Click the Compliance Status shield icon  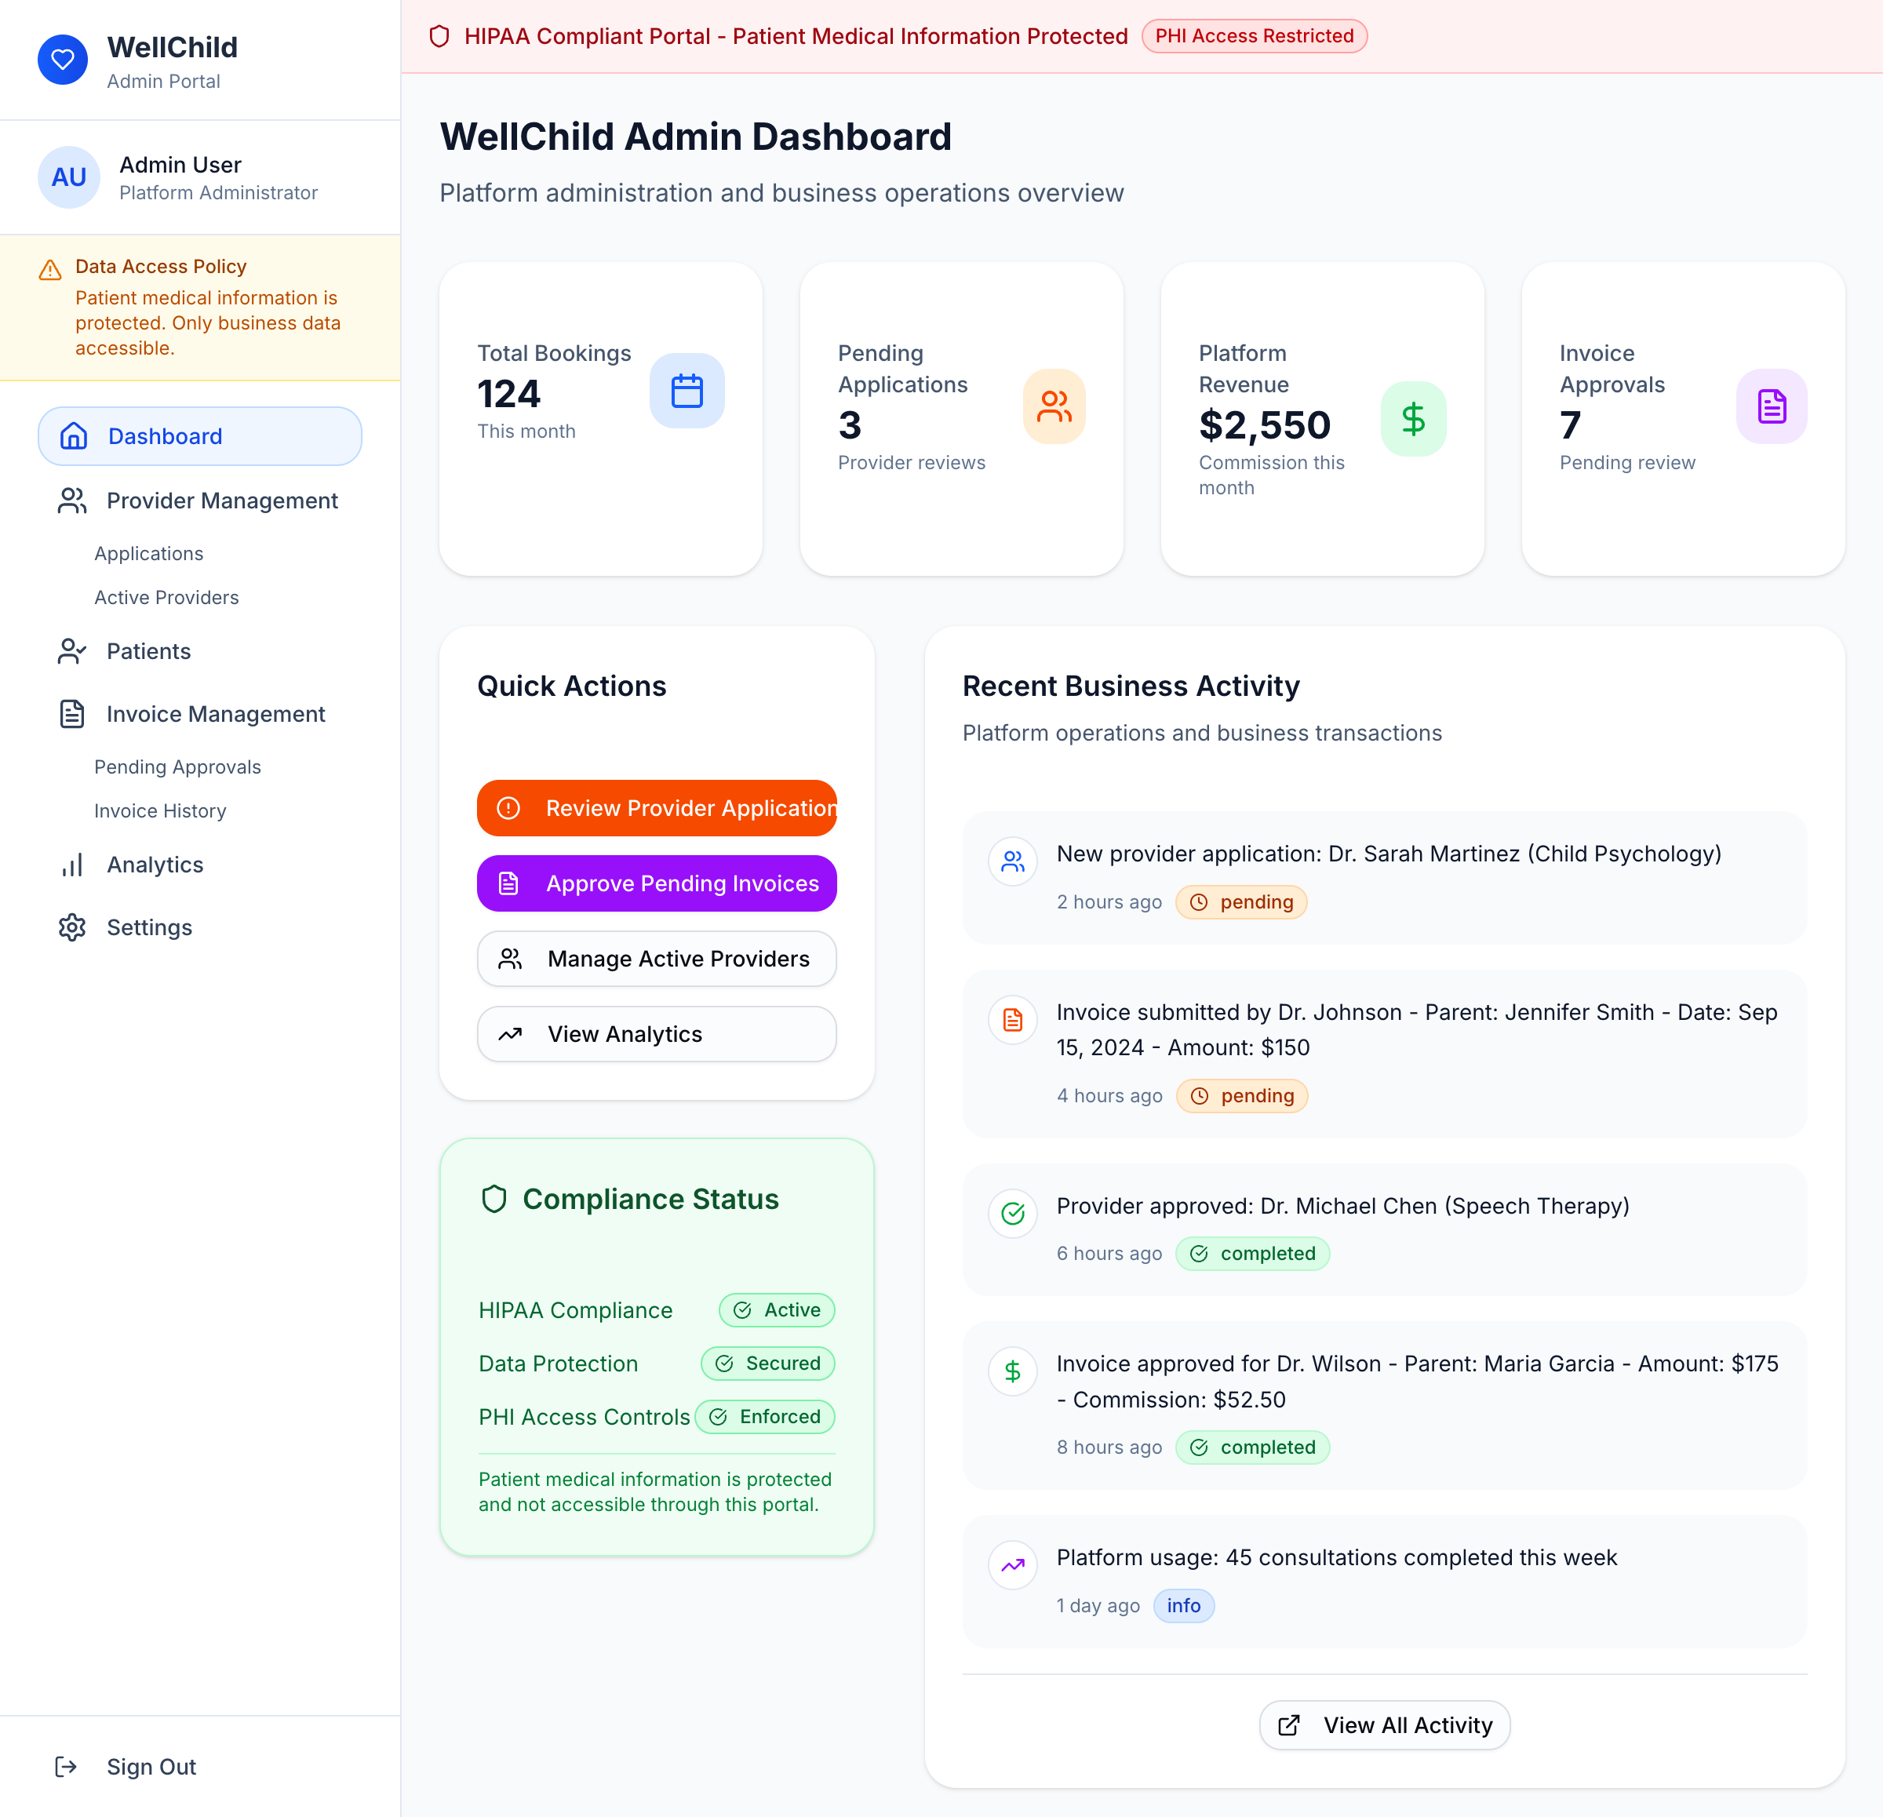point(494,1198)
